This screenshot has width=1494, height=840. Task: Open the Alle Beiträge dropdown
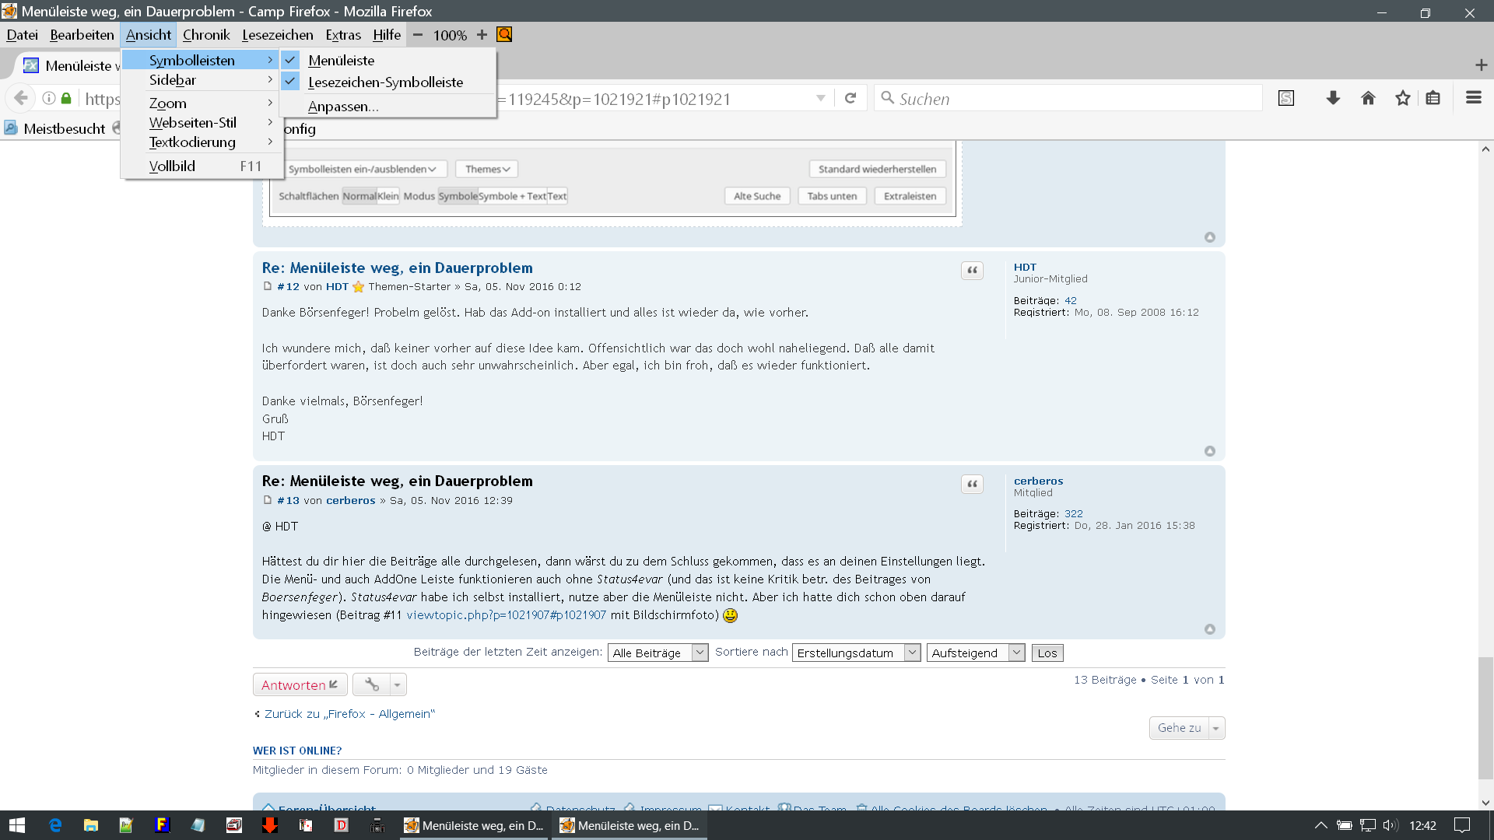(x=658, y=653)
